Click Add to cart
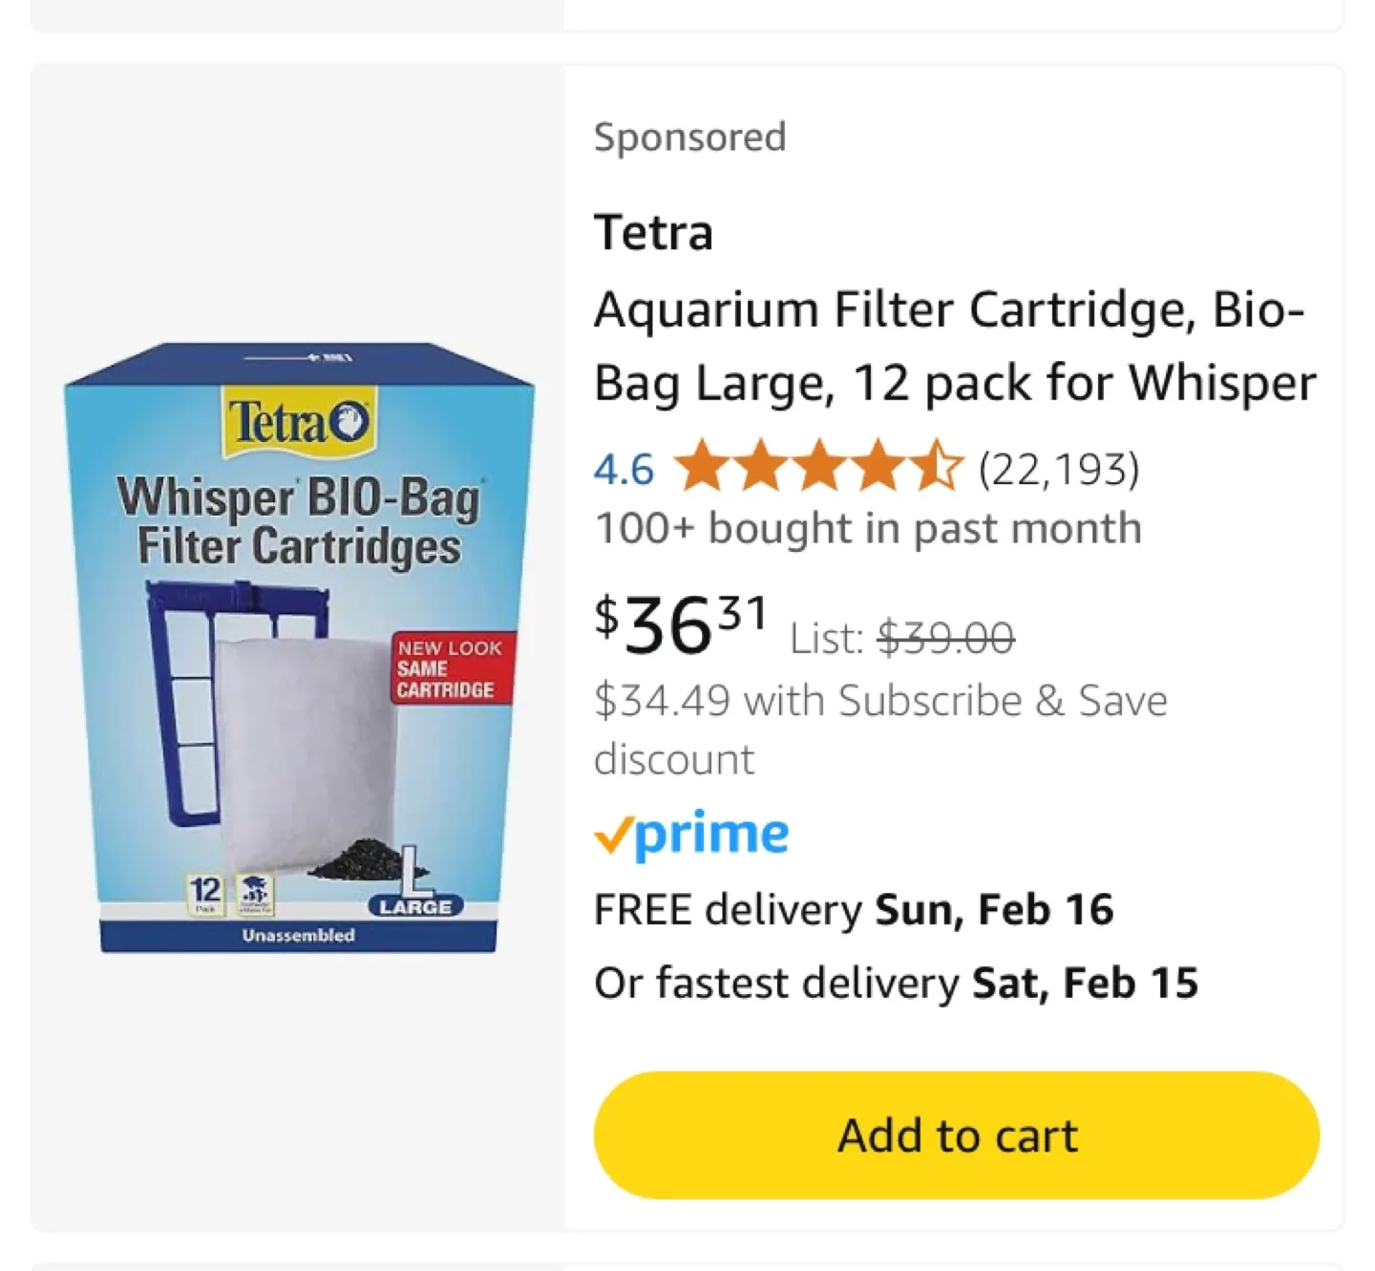The image size is (1375, 1271). click(955, 1133)
